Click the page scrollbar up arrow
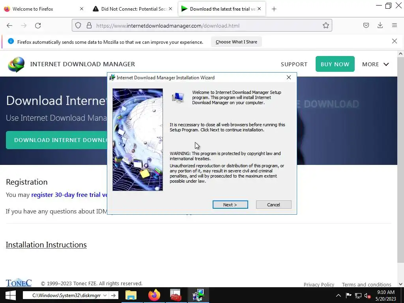404x303 pixels. pyautogui.click(x=400, y=54)
